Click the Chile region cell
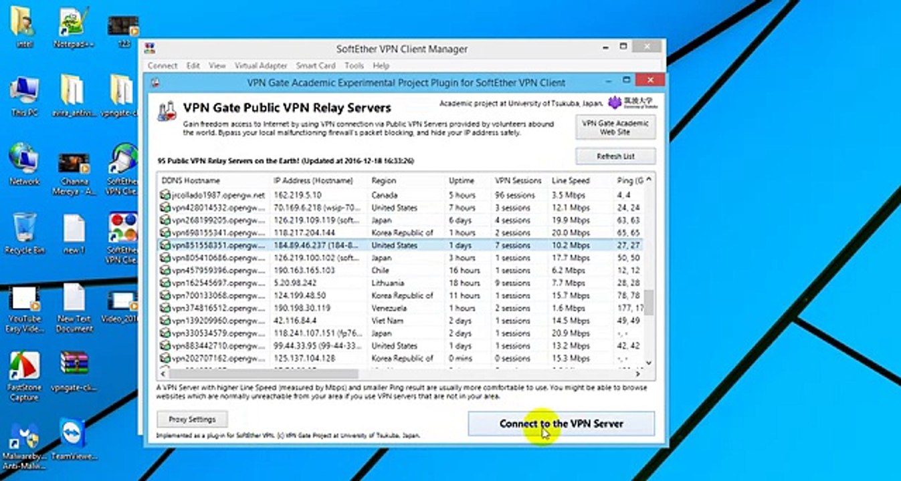The height and width of the screenshot is (481, 901). pyautogui.click(x=381, y=271)
